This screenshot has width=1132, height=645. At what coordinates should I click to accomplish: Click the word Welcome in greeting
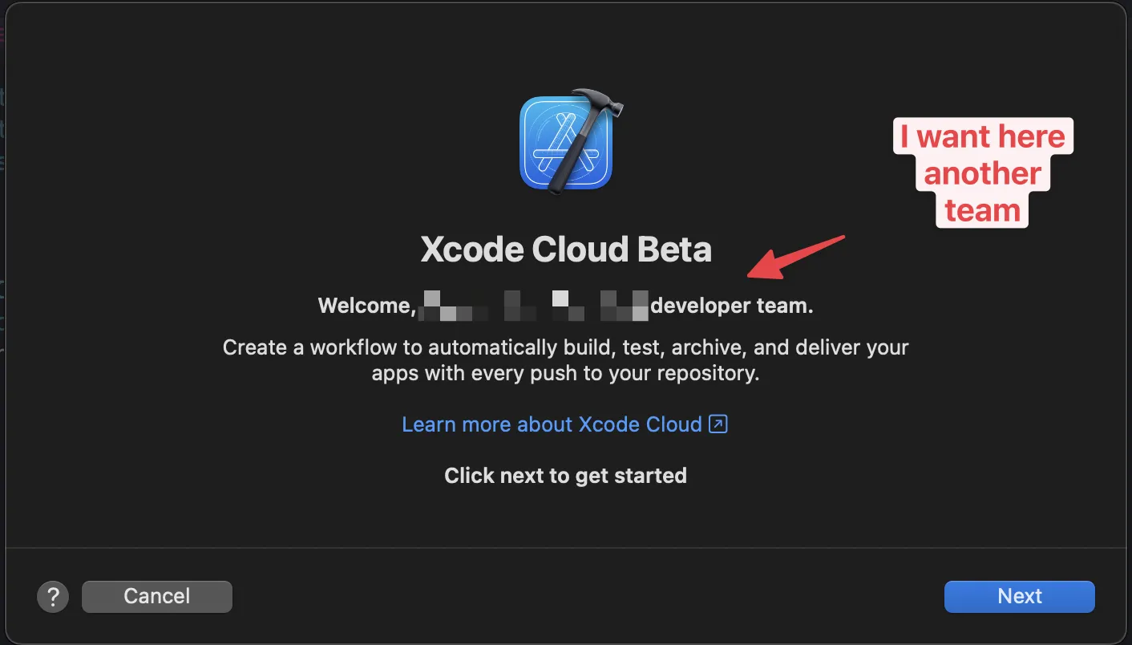click(365, 306)
